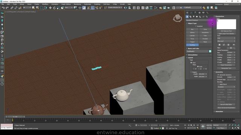Screen dimensions: 241x135
Task: Activate the Select and Rotate tool
Action: coord(54,8)
